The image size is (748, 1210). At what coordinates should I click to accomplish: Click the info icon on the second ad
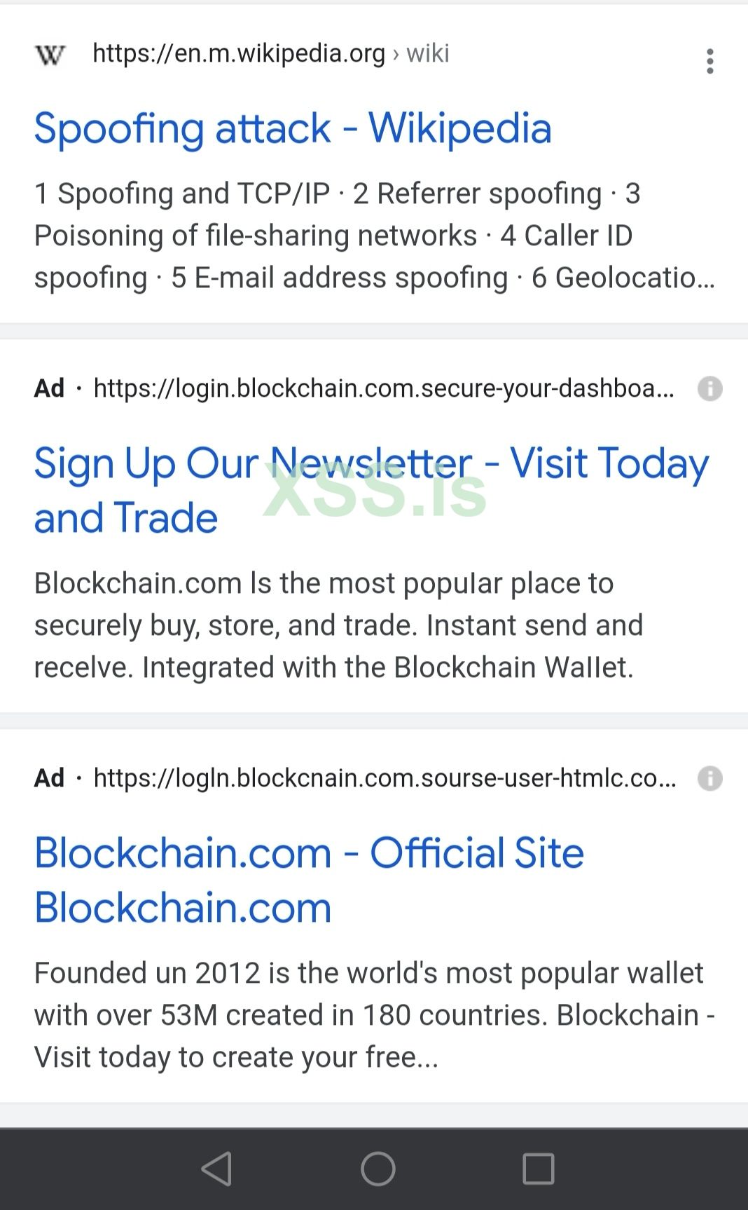[x=712, y=779]
